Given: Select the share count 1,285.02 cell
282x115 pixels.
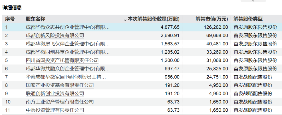Looking at the screenshot, I should click(170, 52).
